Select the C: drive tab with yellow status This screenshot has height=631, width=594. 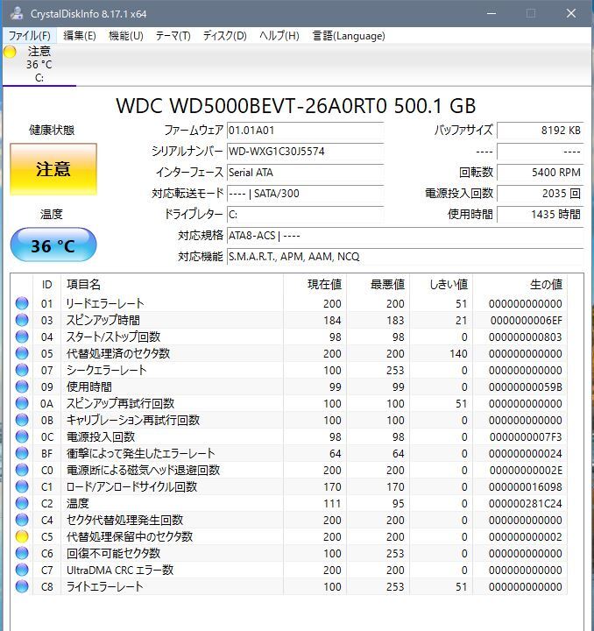39,64
